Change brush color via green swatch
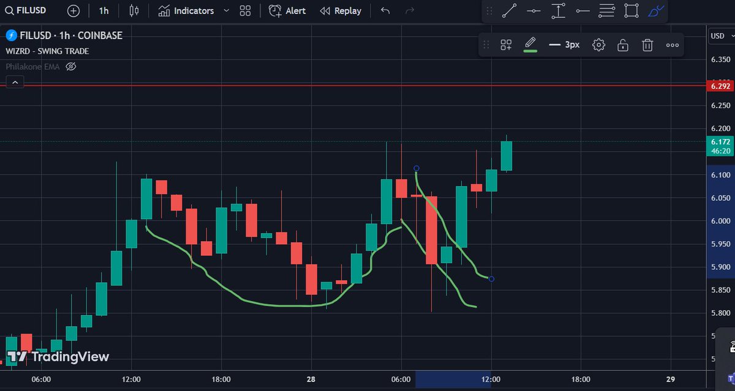Image resolution: width=735 pixels, height=391 pixels. [530, 44]
